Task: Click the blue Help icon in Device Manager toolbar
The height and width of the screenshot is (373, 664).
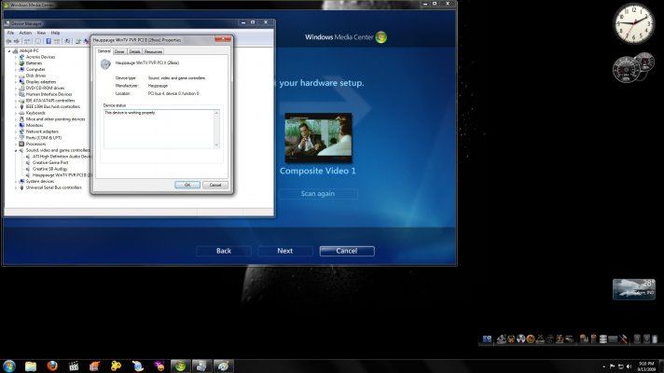Action: pos(48,41)
